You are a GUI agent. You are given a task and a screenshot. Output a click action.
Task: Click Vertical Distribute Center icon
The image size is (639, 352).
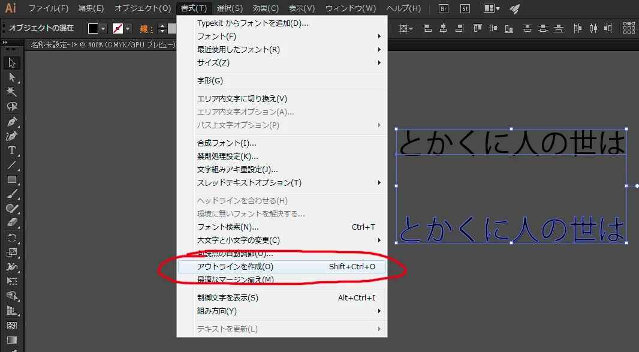543,28
